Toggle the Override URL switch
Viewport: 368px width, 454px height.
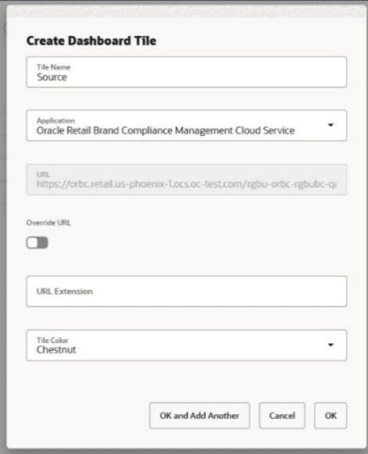[37, 243]
